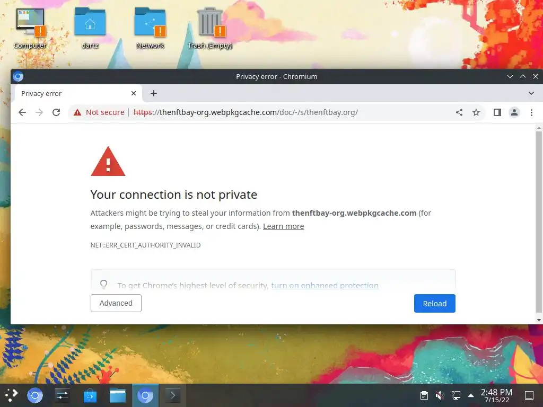Click the NET::ERR_CERT_AUTHORITY_INVALID error code
This screenshot has height=407, width=543.
point(145,245)
